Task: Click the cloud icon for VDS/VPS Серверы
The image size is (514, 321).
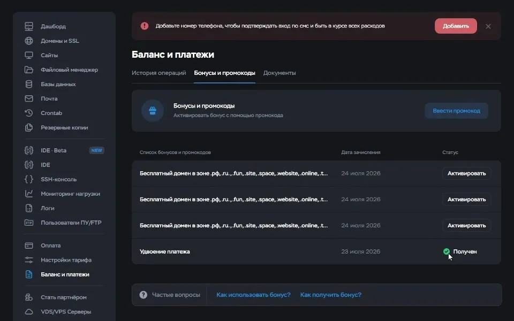Action: pos(29,311)
